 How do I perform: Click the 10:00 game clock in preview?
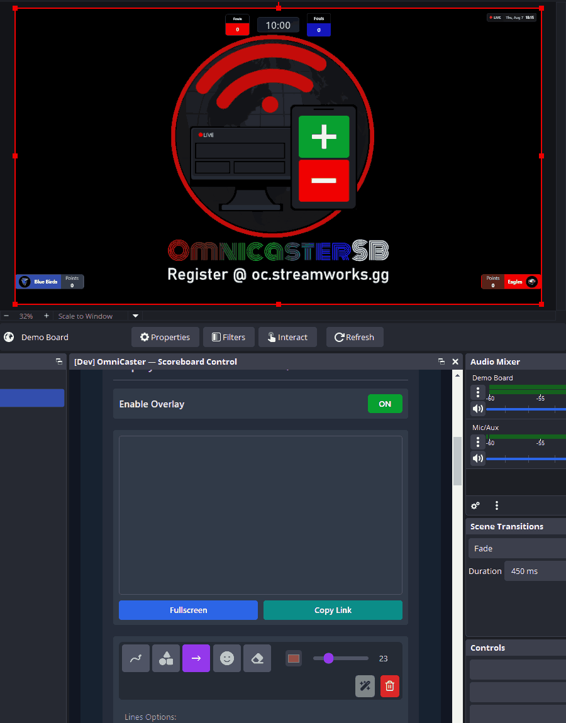(278, 25)
